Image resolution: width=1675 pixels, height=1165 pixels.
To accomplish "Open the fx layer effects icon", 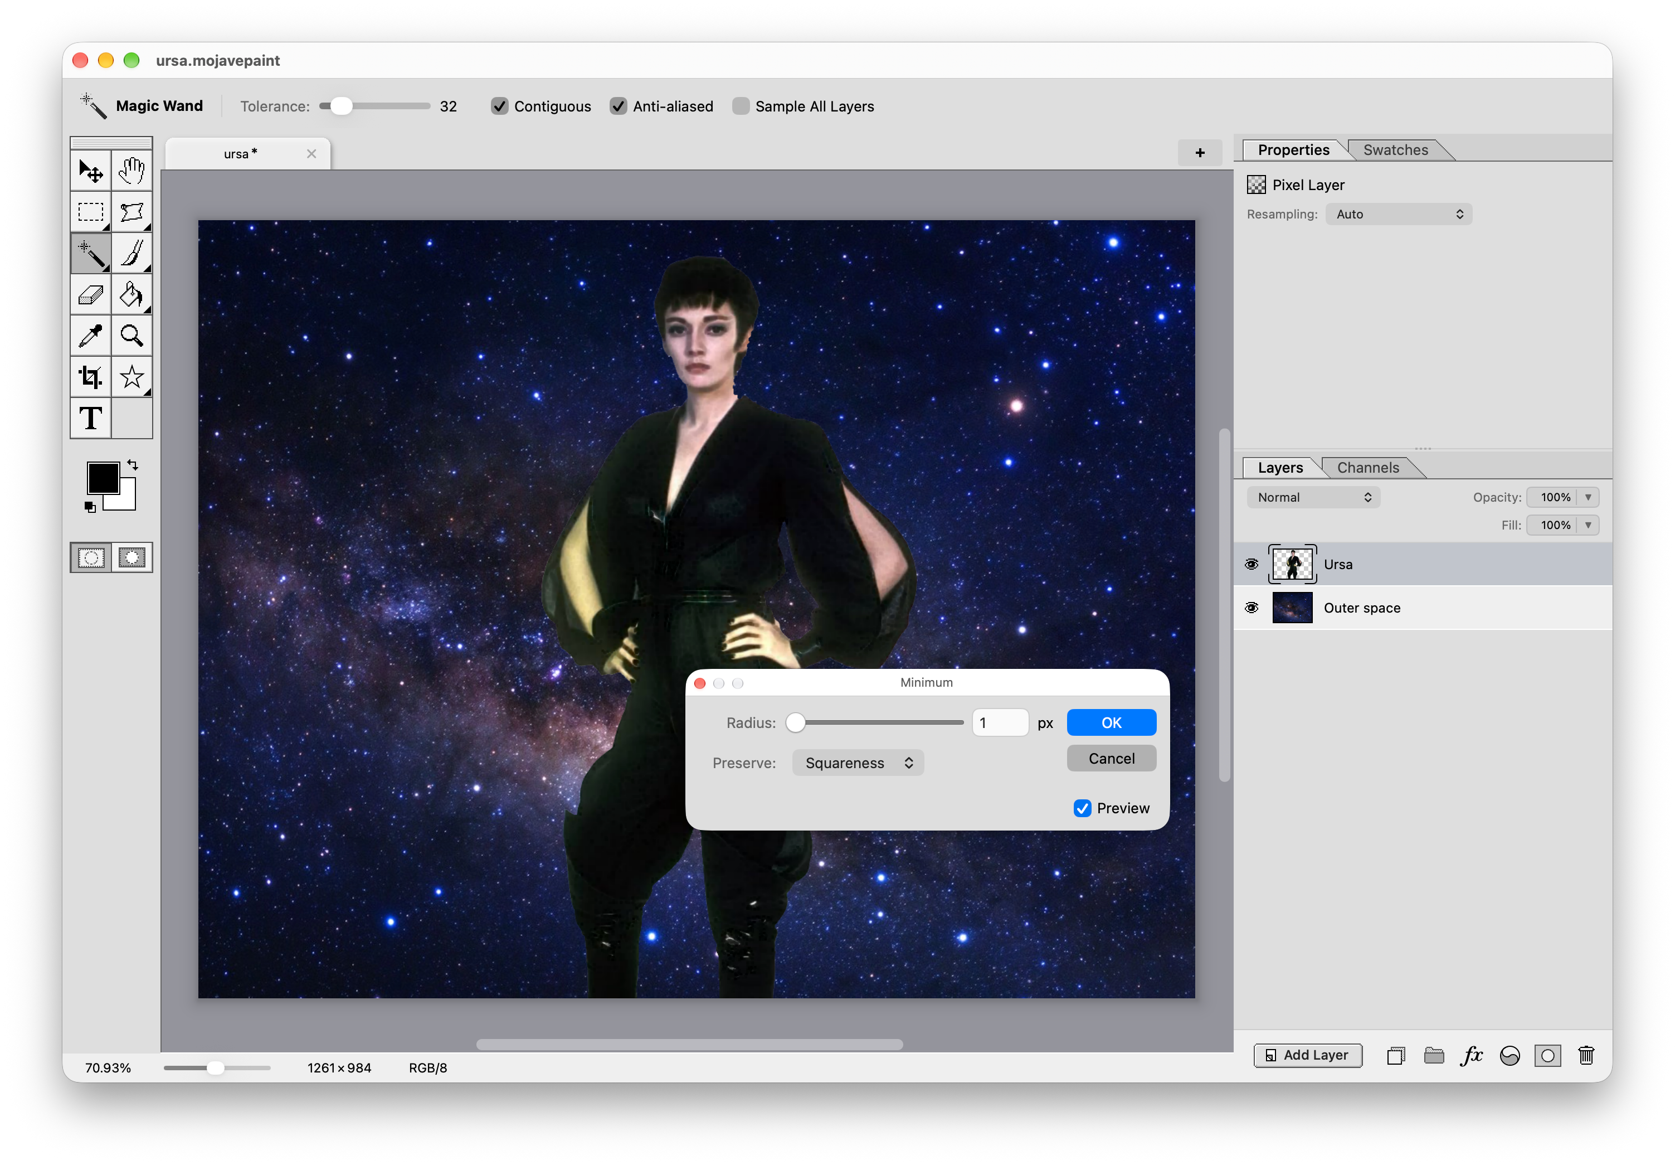I will [1472, 1056].
